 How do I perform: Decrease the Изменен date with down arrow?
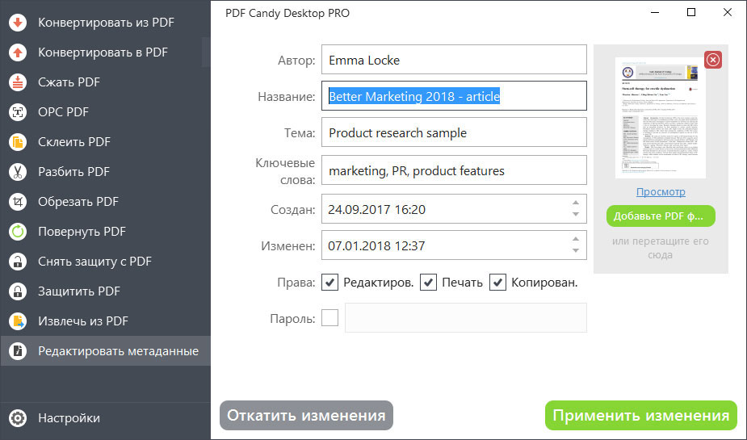[x=576, y=251]
